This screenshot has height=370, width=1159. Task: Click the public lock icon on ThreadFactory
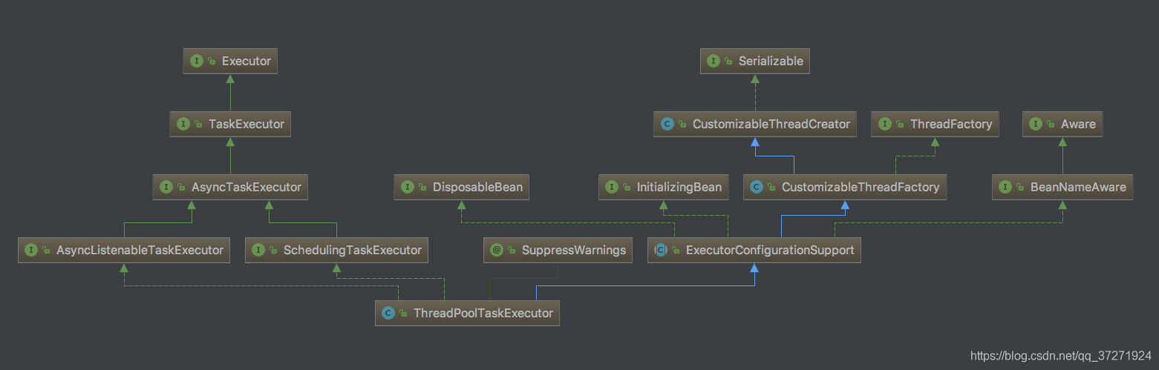pyautogui.click(x=900, y=125)
